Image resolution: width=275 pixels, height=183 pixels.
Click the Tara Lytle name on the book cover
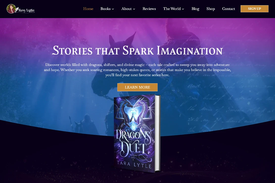134,165
